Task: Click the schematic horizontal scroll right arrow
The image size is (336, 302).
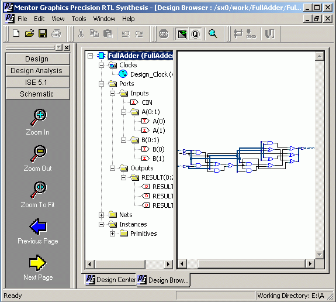Action: (310, 263)
